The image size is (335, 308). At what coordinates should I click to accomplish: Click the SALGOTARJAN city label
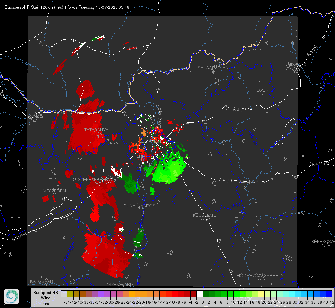pyautogui.click(x=213, y=68)
